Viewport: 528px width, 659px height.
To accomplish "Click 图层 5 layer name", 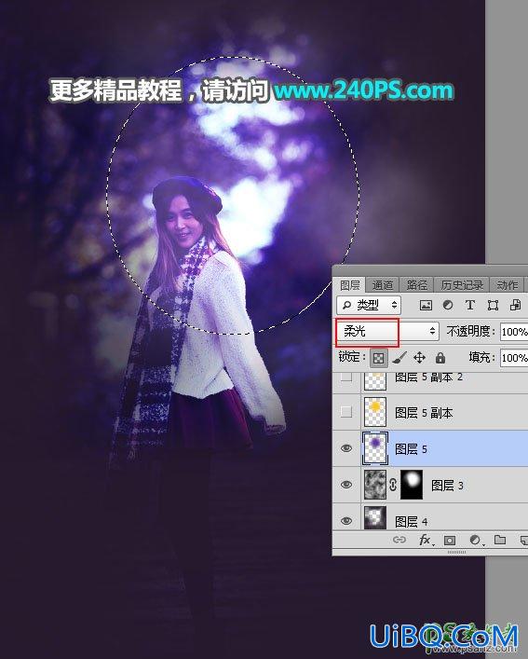I will tap(411, 449).
